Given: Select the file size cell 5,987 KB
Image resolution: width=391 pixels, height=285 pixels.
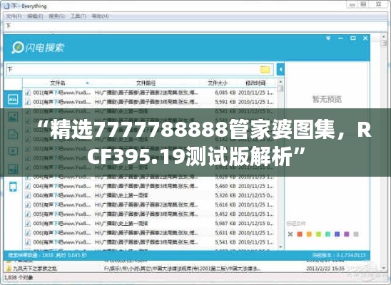Looking at the screenshot, I should pyautogui.click(x=225, y=223).
